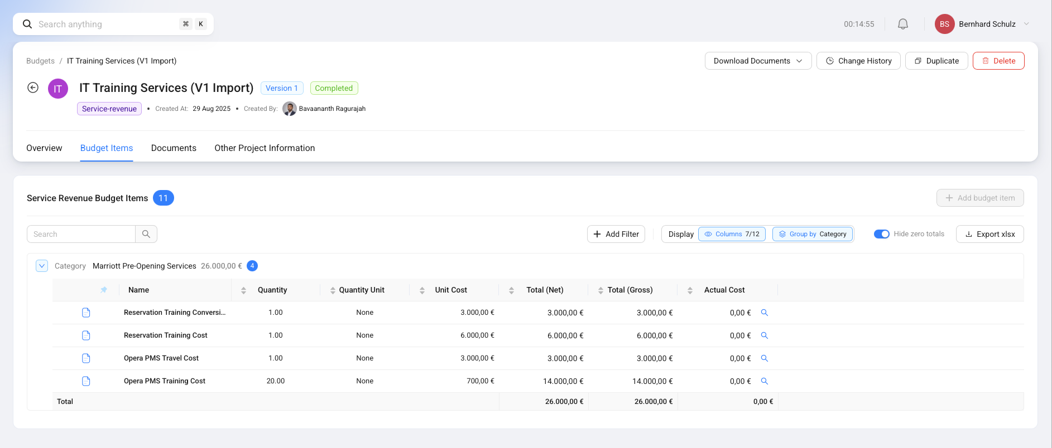Inspect actual cost for Reservation Training Cost row
Screen dimensions: 1052x448
click(765, 335)
